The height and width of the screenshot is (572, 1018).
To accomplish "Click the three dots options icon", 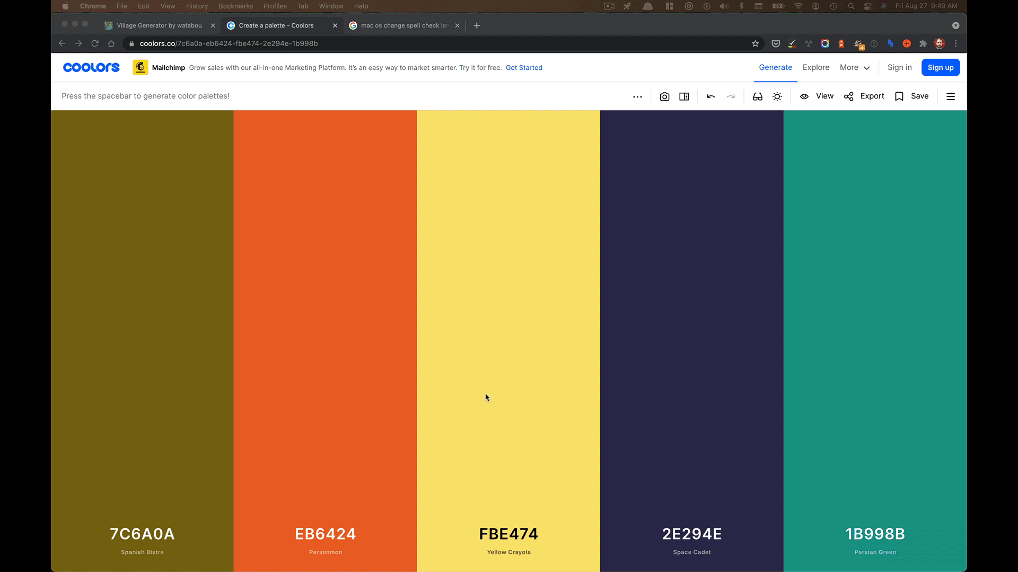I will pyautogui.click(x=637, y=96).
